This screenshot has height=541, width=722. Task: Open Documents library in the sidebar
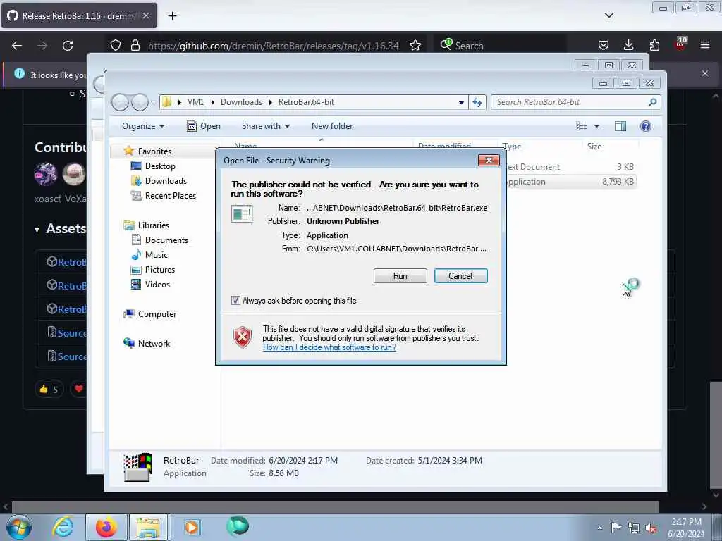(166, 240)
